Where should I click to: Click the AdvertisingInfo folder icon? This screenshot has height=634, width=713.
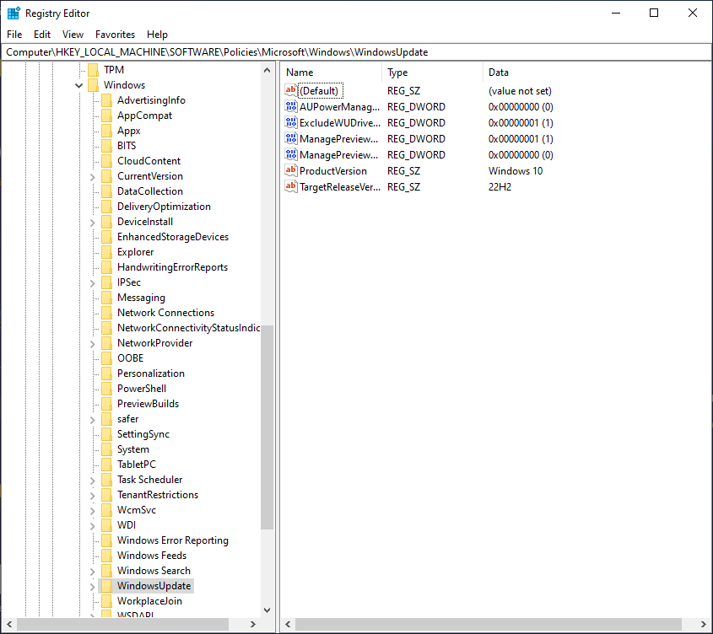[107, 100]
